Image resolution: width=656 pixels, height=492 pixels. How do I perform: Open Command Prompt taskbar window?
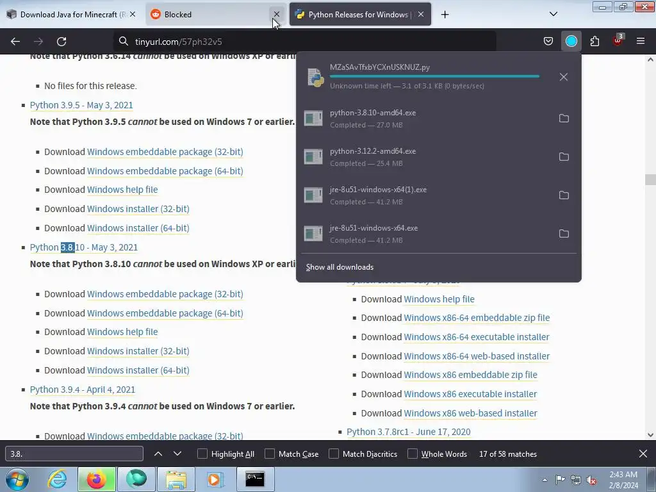255,479
